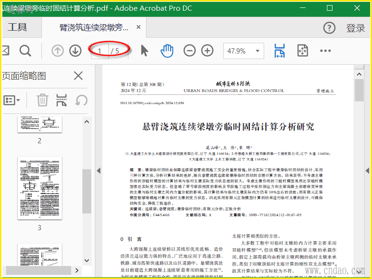Click thumbnail panel vertical scrollbar thumb
Image resolution: width=372 pixels, height=279 pixels.
click(x=87, y=192)
